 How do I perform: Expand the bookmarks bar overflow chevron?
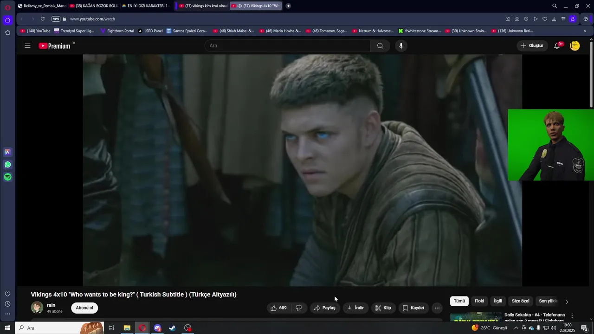585,31
